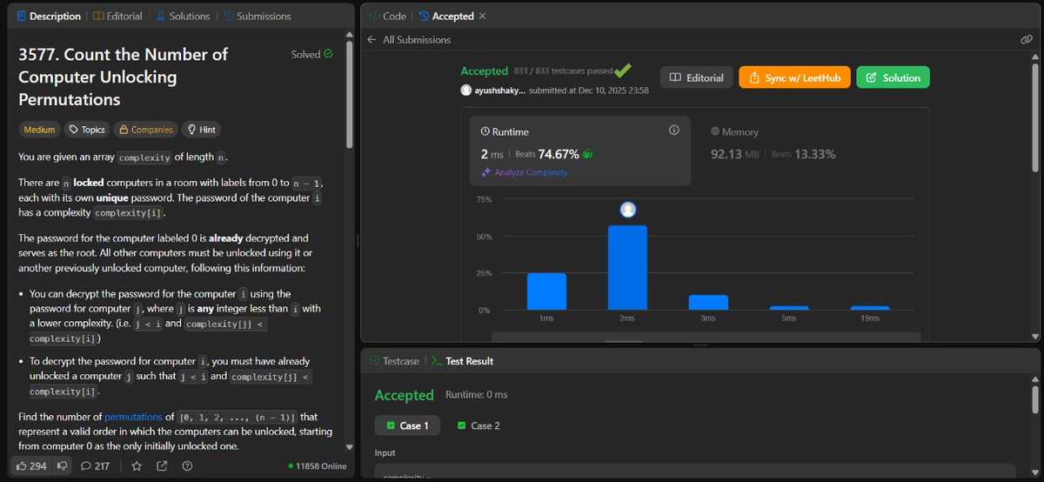Click the user avatar above the 2ms bar

pyautogui.click(x=628, y=210)
